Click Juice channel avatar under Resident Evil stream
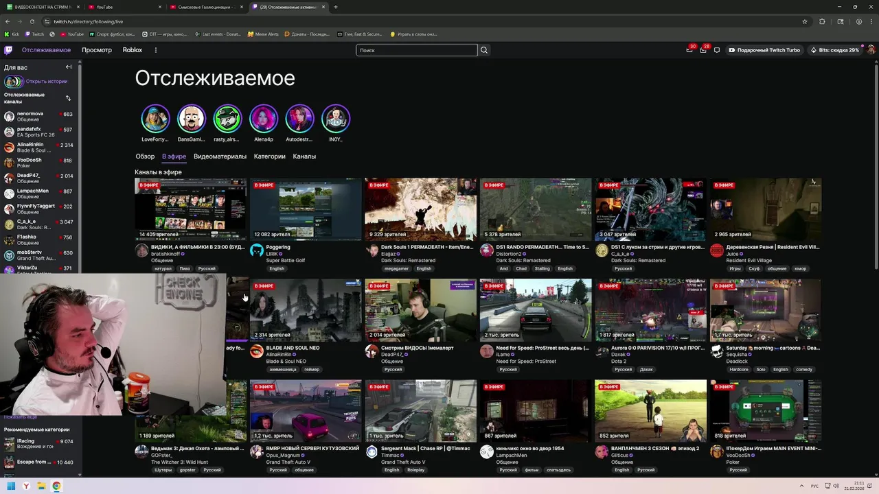Screen dimensions: 879x494 [717, 250]
